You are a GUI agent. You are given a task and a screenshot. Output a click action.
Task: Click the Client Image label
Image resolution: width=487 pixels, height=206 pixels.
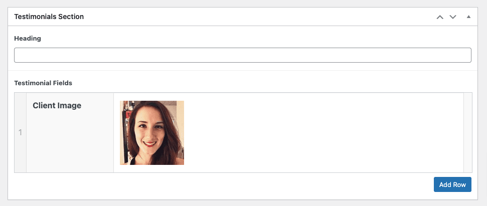click(57, 105)
